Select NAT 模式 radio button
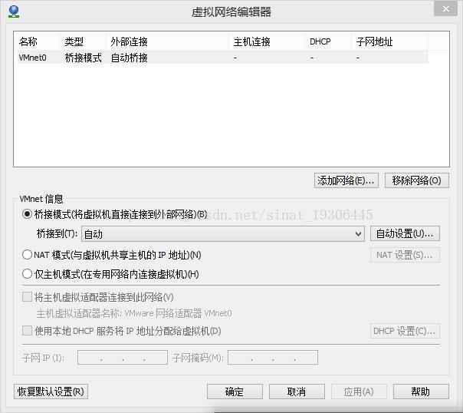Viewport: 463px width, 413px height. [27, 255]
